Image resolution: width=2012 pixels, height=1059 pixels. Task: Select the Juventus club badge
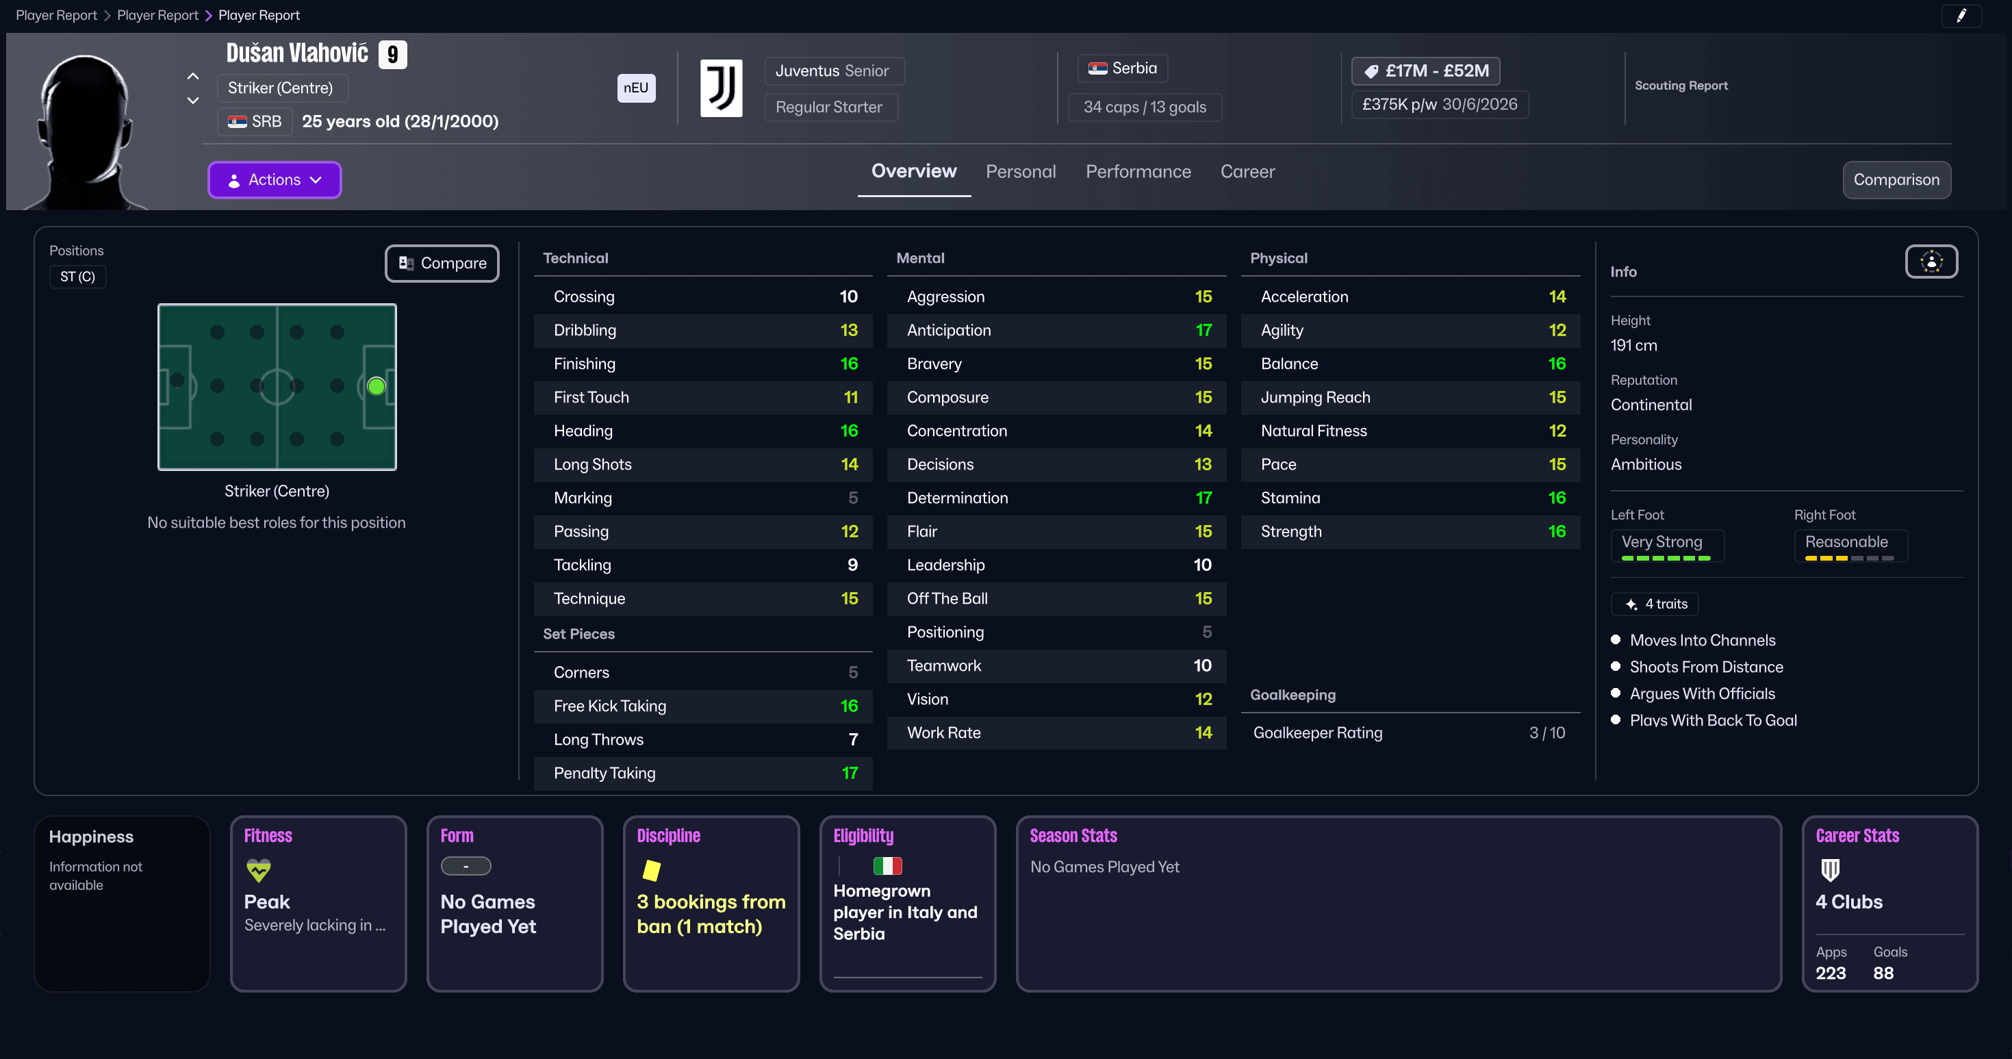pos(720,88)
